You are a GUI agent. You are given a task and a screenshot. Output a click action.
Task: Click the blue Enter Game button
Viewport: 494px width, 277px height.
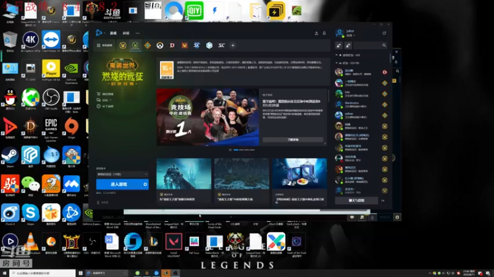[x=119, y=184]
